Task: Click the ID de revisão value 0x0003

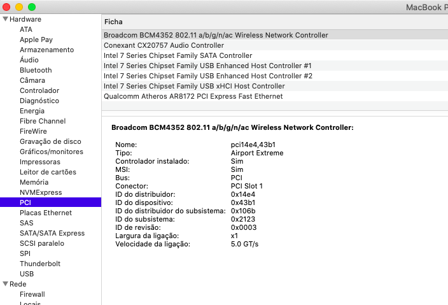Action: click(244, 227)
